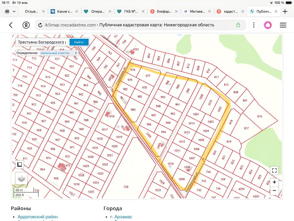Reload the page with the refresh icon
This screenshot has width=294, height=221.
[40, 25]
